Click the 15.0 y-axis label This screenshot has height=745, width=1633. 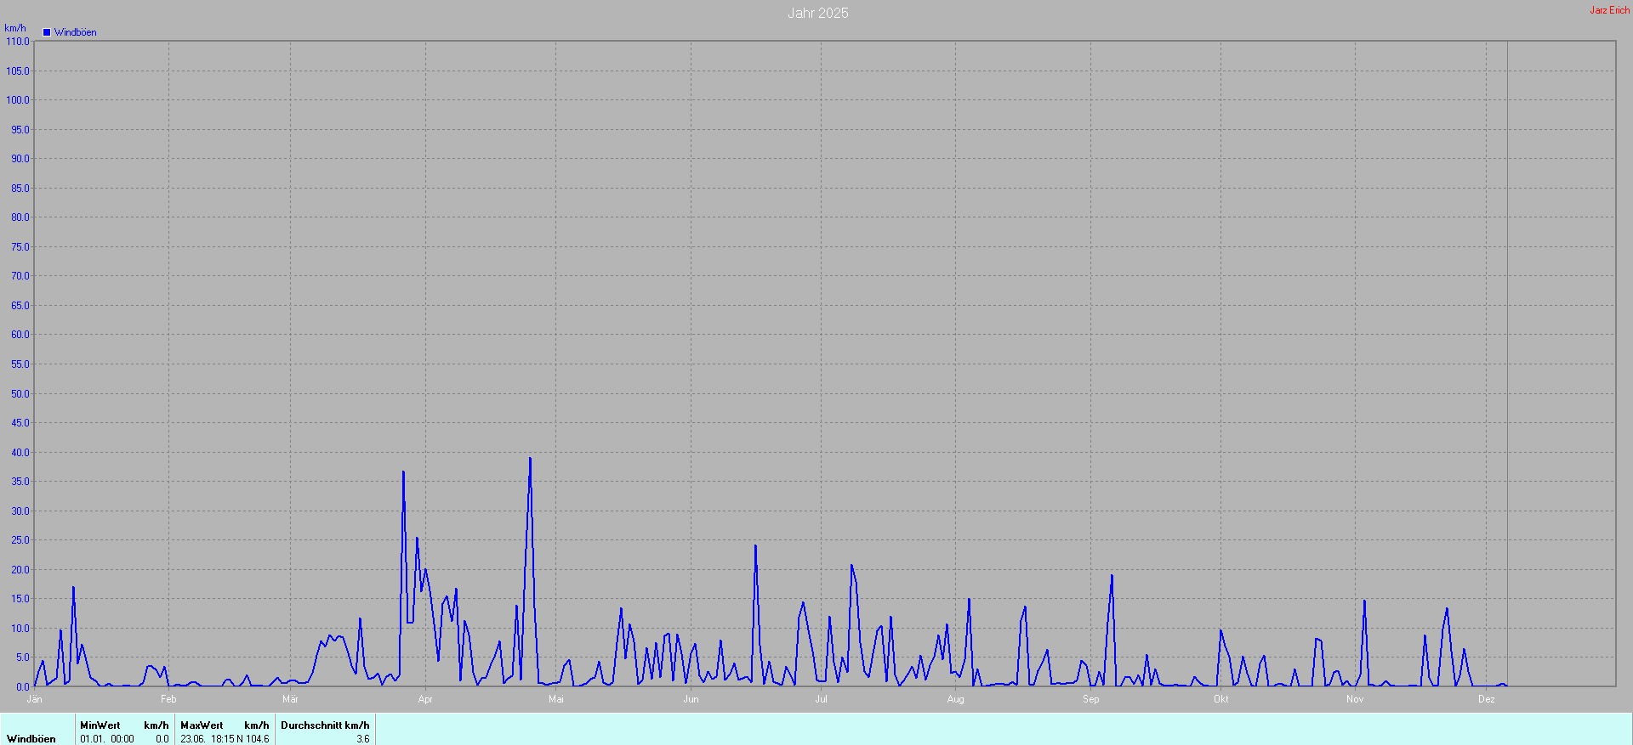pyautogui.click(x=20, y=599)
